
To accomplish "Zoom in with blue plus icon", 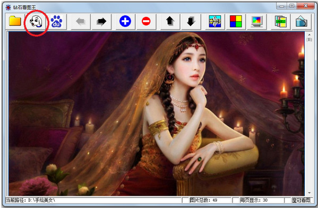I will pyautogui.click(x=125, y=21).
